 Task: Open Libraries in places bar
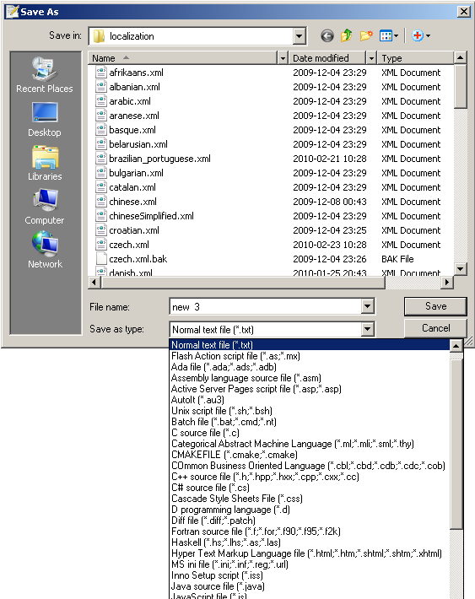45,163
